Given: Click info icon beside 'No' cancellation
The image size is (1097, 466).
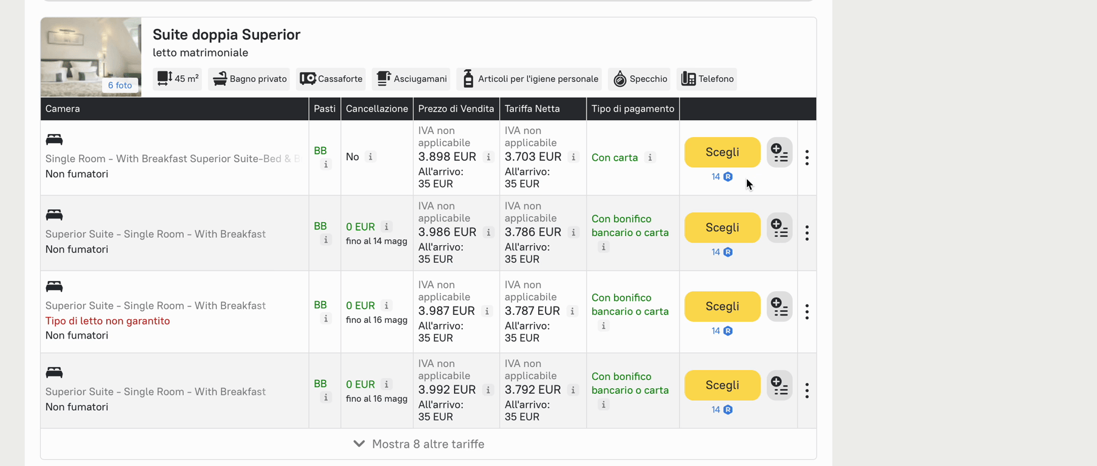Looking at the screenshot, I should tap(371, 157).
